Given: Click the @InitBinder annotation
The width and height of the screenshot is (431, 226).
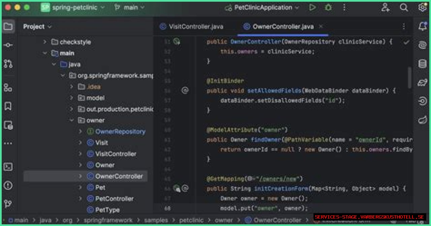Looking at the screenshot, I should click(225, 81).
